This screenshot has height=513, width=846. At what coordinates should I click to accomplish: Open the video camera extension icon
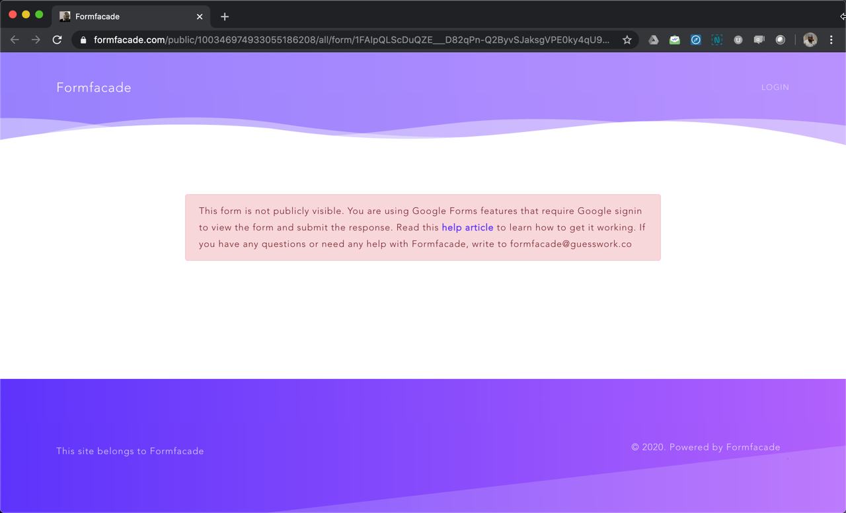[x=759, y=40]
